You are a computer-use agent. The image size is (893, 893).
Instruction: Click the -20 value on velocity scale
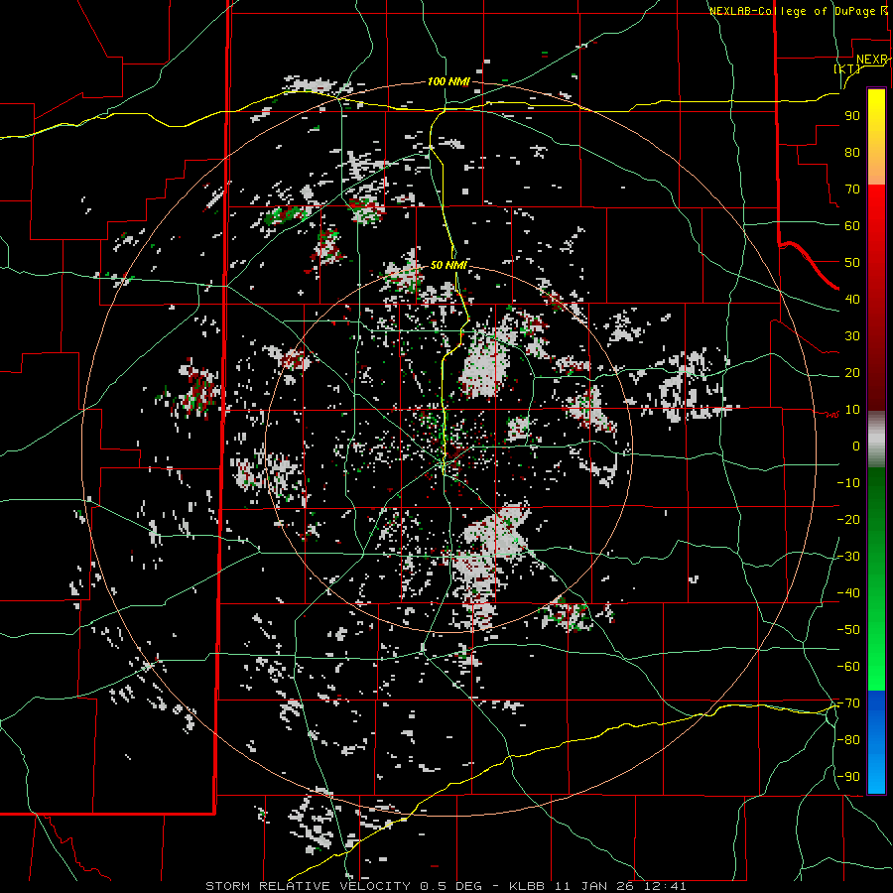(x=848, y=519)
